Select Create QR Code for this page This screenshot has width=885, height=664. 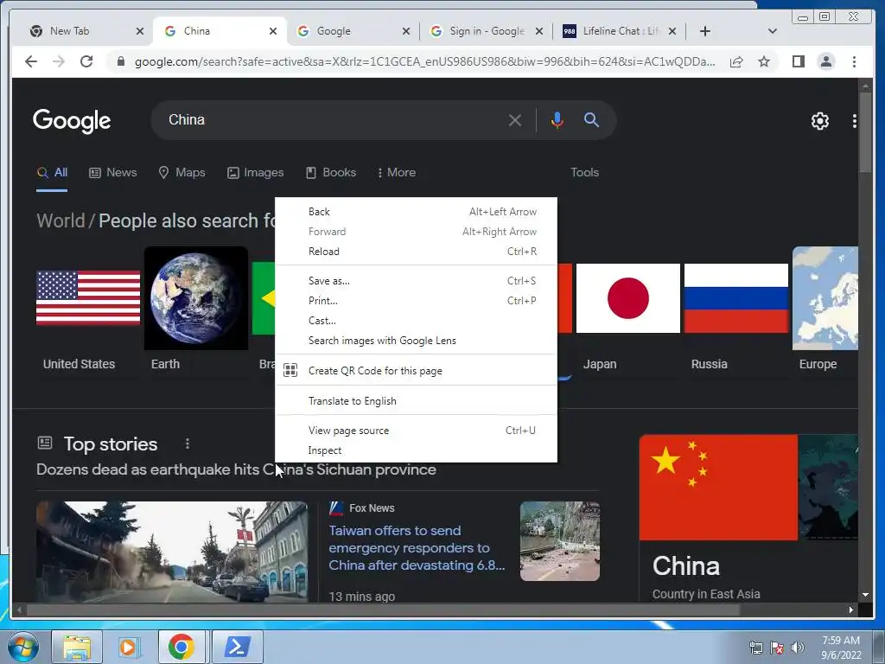[x=416, y=370]
